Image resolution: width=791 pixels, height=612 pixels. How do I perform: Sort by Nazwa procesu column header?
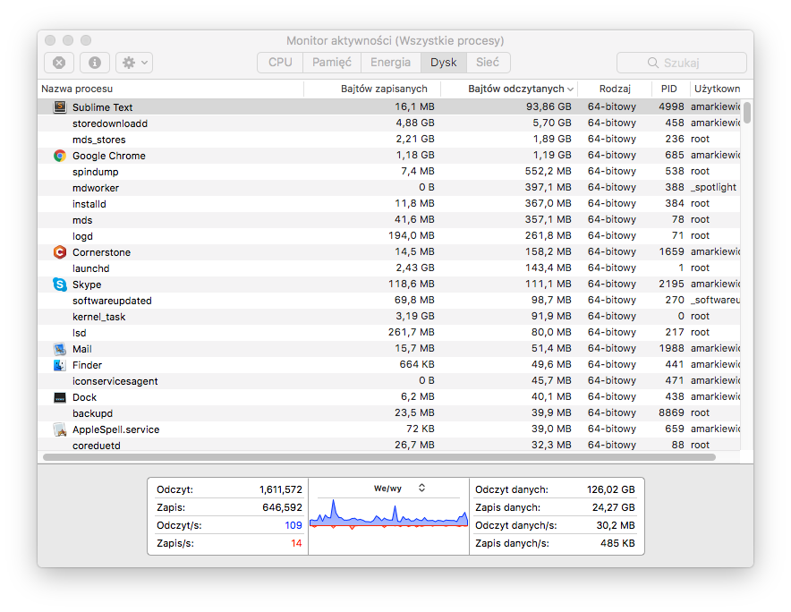[171, 89]
